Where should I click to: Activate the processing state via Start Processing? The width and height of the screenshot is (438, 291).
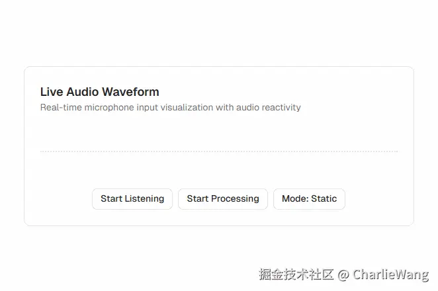coord(222,199)
